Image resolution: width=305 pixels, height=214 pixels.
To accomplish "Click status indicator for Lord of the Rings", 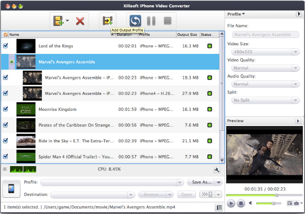I will click(x=210, y=46).
